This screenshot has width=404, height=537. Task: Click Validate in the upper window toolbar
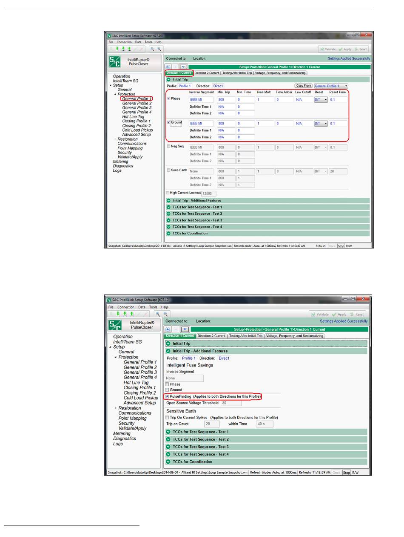tap(327, 49)
